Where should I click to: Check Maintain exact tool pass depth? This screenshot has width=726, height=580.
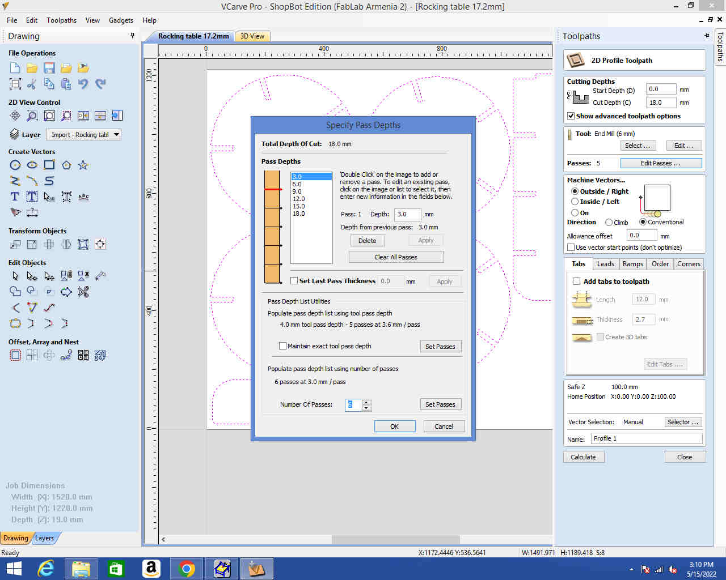tap(282, 346)
